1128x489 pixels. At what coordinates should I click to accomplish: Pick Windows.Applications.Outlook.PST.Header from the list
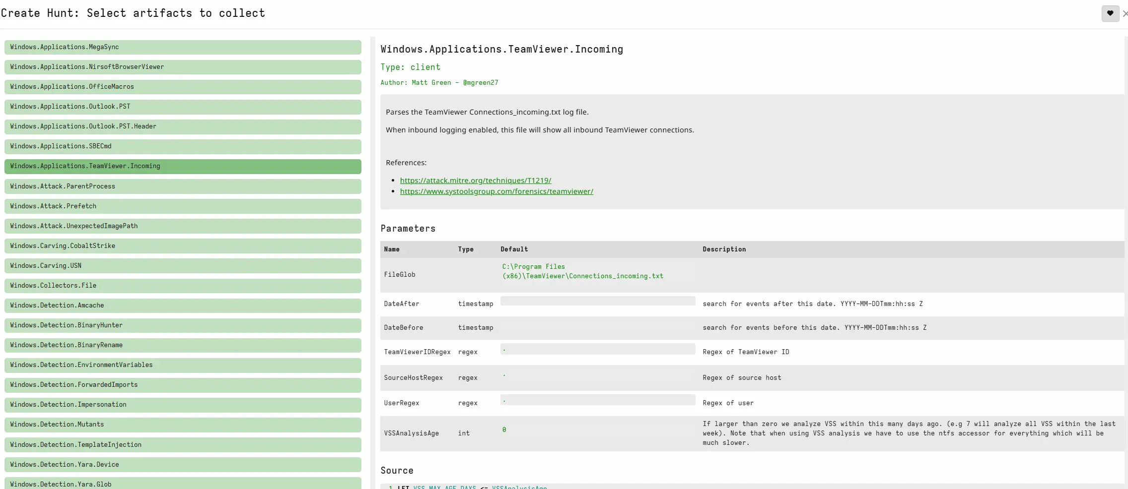[183, 126]
